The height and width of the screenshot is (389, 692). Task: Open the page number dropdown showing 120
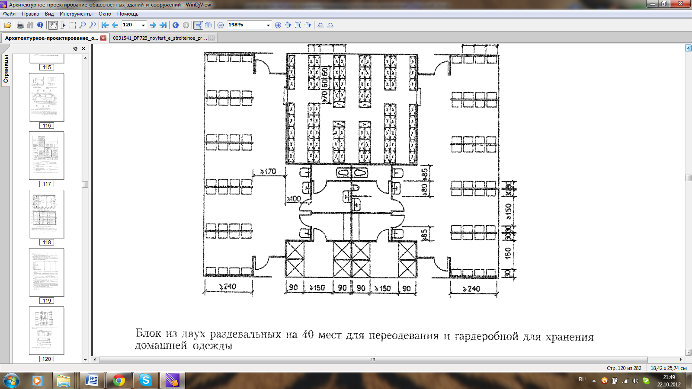[143, 25]
